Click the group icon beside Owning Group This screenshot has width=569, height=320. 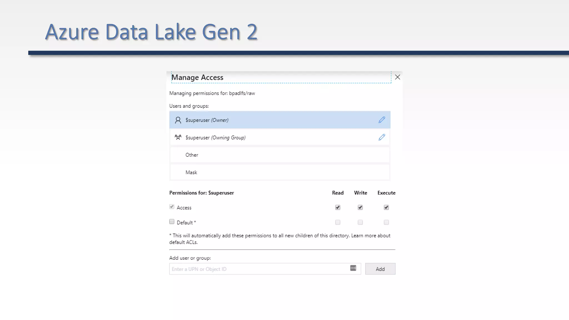[x=178, y=137]
